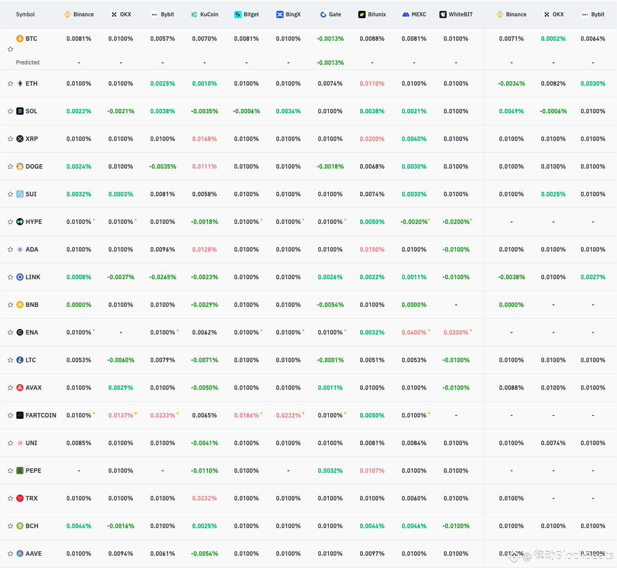The height and width of the screenshot is (568, 617).
Task: Toggle favorite star for AAVE
Action: point(10,553)
